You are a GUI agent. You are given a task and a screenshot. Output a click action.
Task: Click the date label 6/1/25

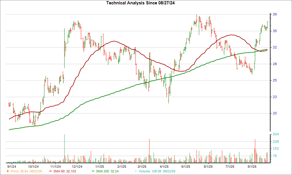(x=208, y=167)
